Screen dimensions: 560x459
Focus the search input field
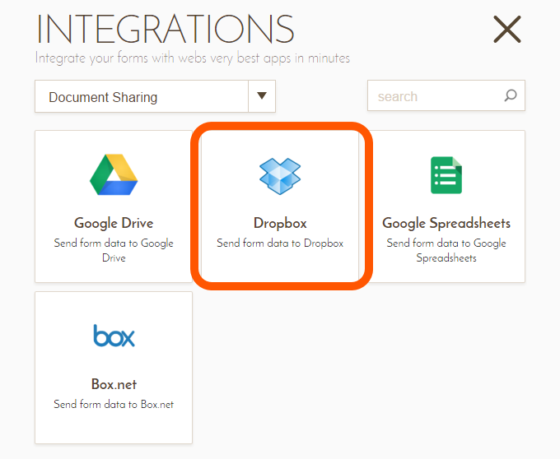tap(446, 95)
